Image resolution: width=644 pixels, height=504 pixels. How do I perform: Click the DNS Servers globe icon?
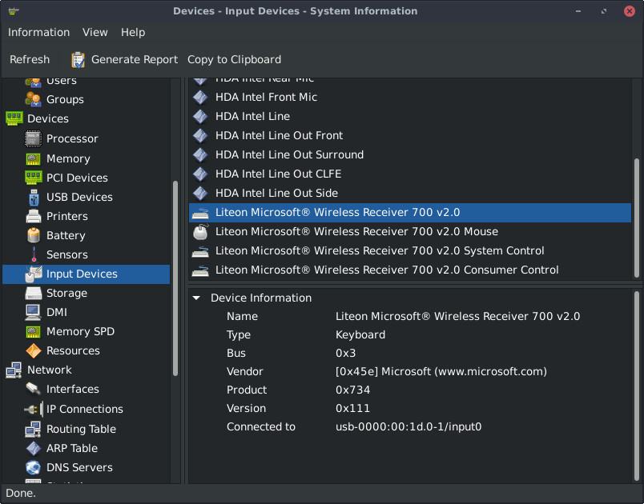33,467
